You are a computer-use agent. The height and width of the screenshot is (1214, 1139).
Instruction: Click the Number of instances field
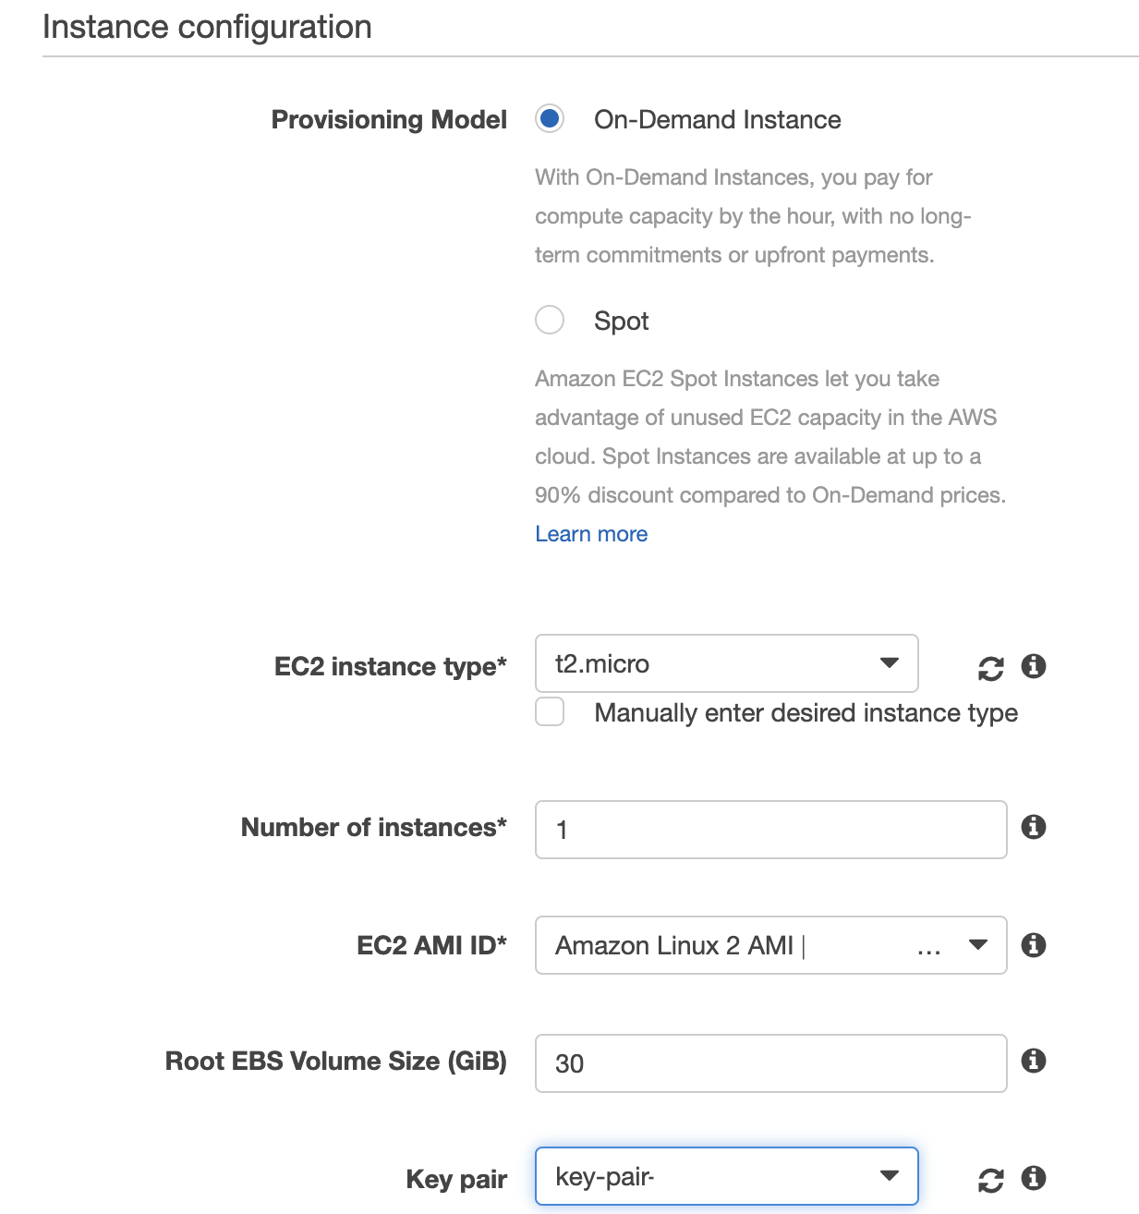coord(770,830)
